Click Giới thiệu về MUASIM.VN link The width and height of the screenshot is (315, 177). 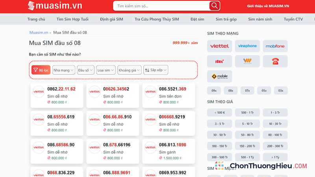coord(268,6)
